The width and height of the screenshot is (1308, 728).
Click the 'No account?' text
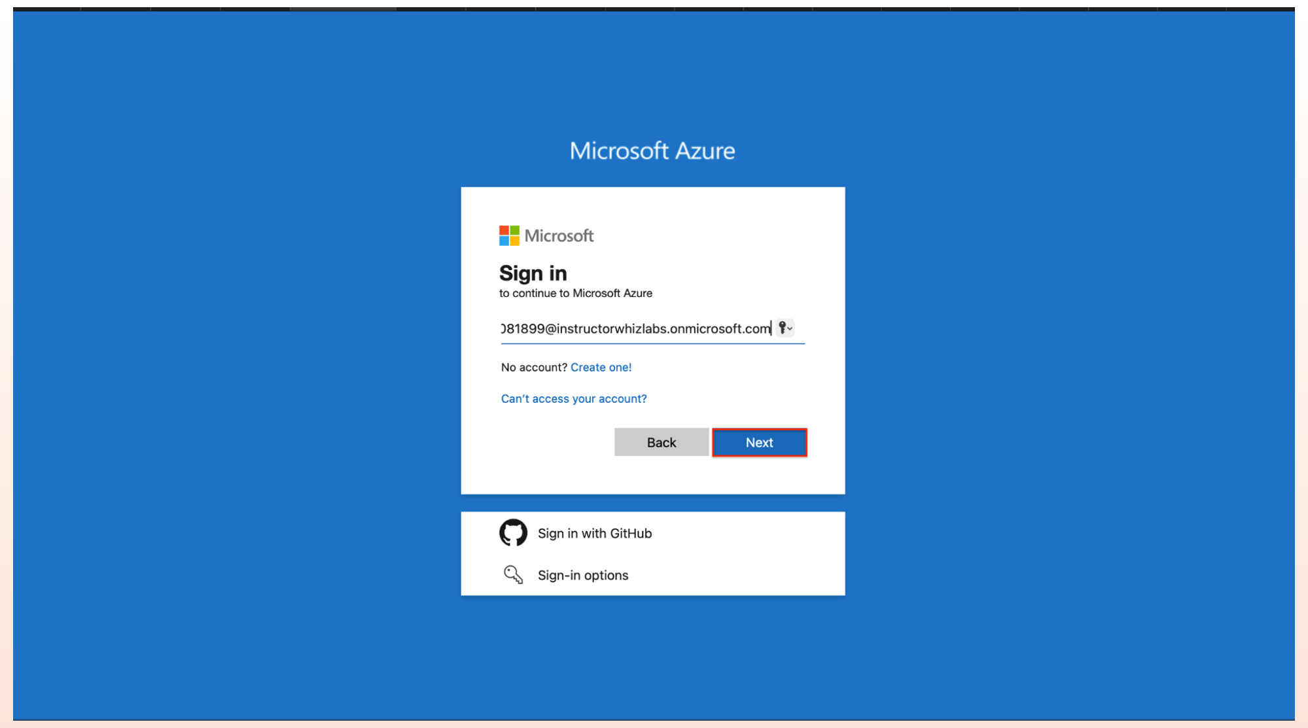(534, 367)
